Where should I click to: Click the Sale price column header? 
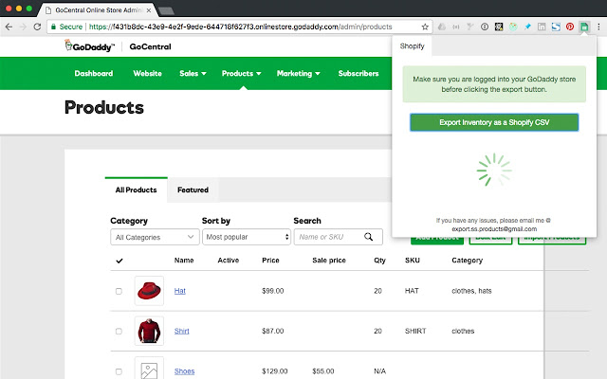click(x=329, y=261)
